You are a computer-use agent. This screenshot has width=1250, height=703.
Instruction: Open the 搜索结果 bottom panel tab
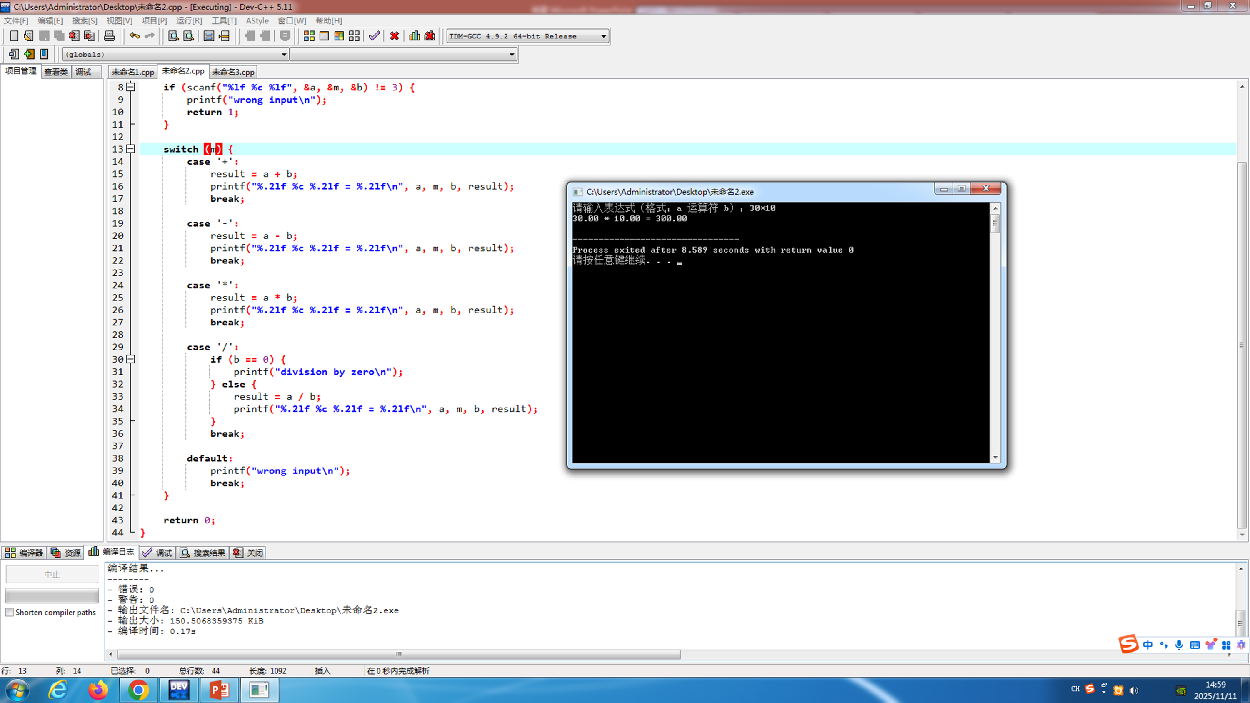(x=203, y=553)
